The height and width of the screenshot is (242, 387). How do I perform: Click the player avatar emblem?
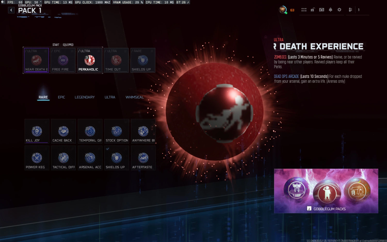click(x=283, y=10)
